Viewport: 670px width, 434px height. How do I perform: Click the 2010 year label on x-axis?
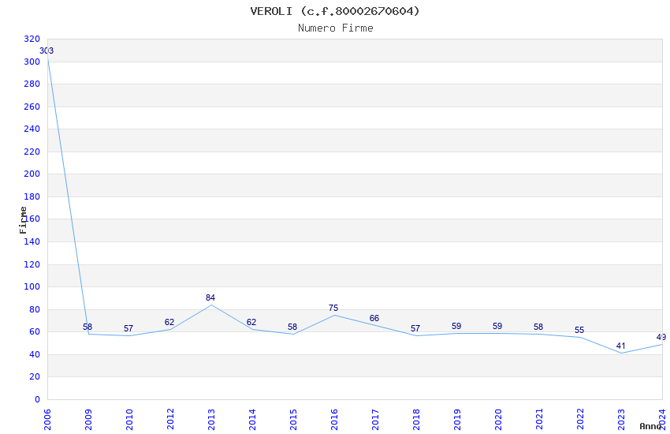point(129,420)
